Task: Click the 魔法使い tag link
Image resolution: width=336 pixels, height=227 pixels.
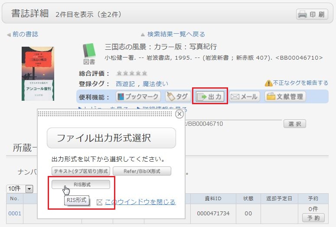Action: 156,84
